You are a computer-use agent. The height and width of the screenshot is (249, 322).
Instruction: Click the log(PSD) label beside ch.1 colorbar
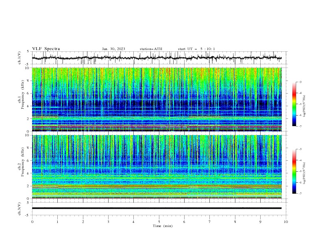coord(305,106)
